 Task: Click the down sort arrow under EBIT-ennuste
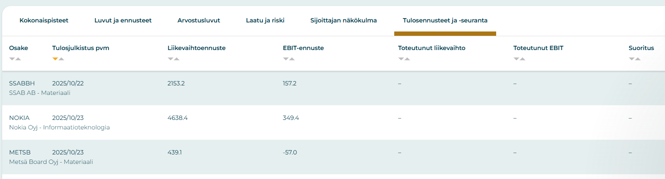point(286,59)
